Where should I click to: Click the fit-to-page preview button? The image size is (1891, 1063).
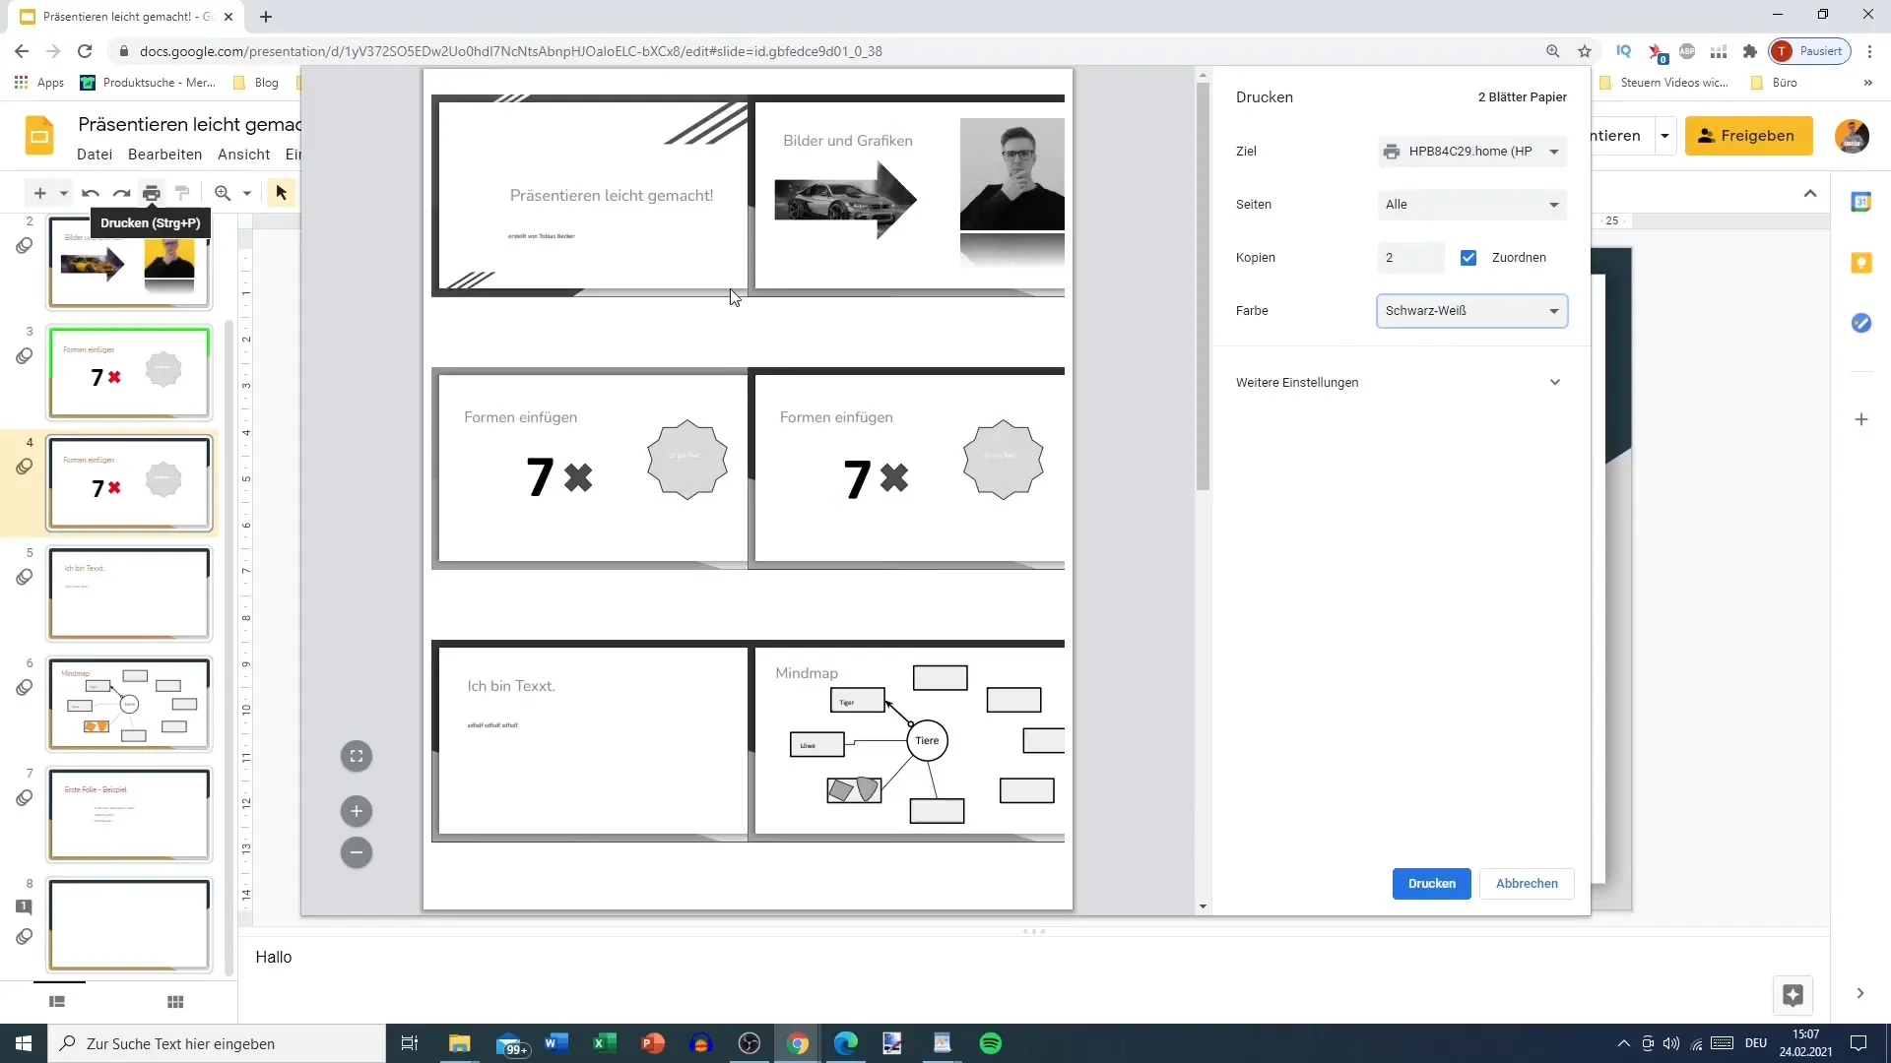357,756
